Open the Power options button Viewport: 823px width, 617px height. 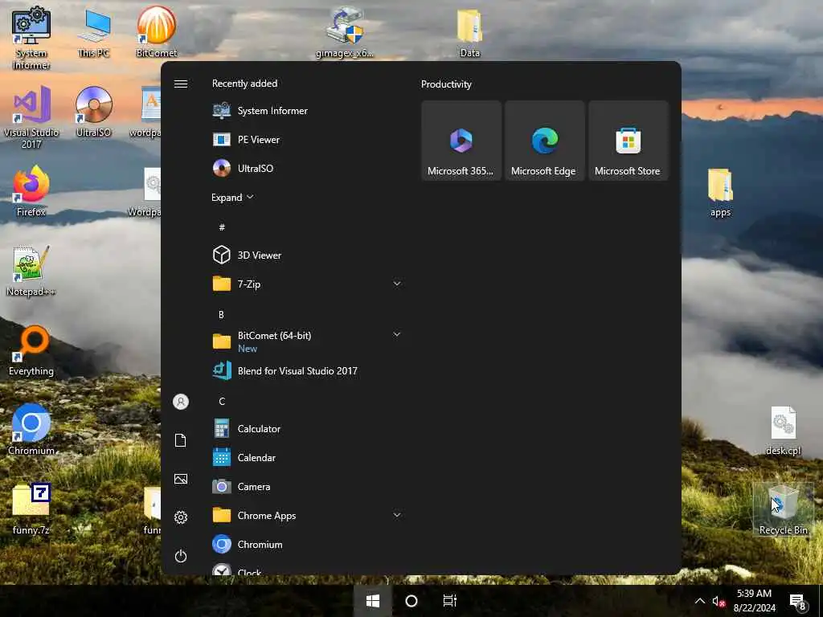coord(181,556)
